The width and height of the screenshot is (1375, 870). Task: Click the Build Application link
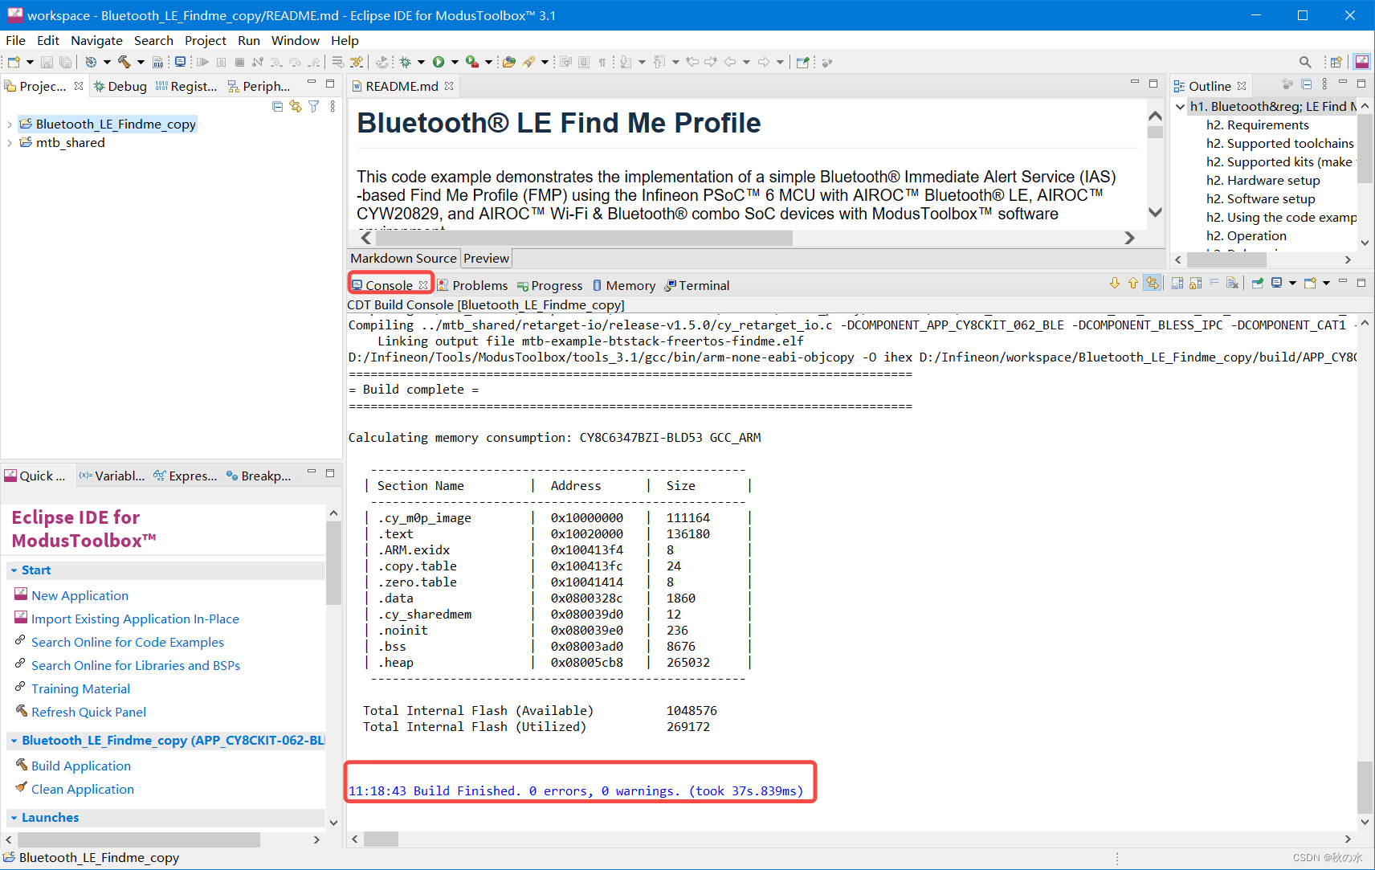[x=80, y=766]
